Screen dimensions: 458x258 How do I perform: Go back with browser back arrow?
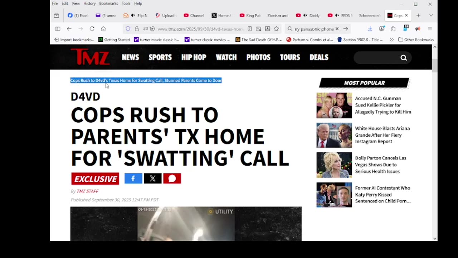(x=69, y=29)
